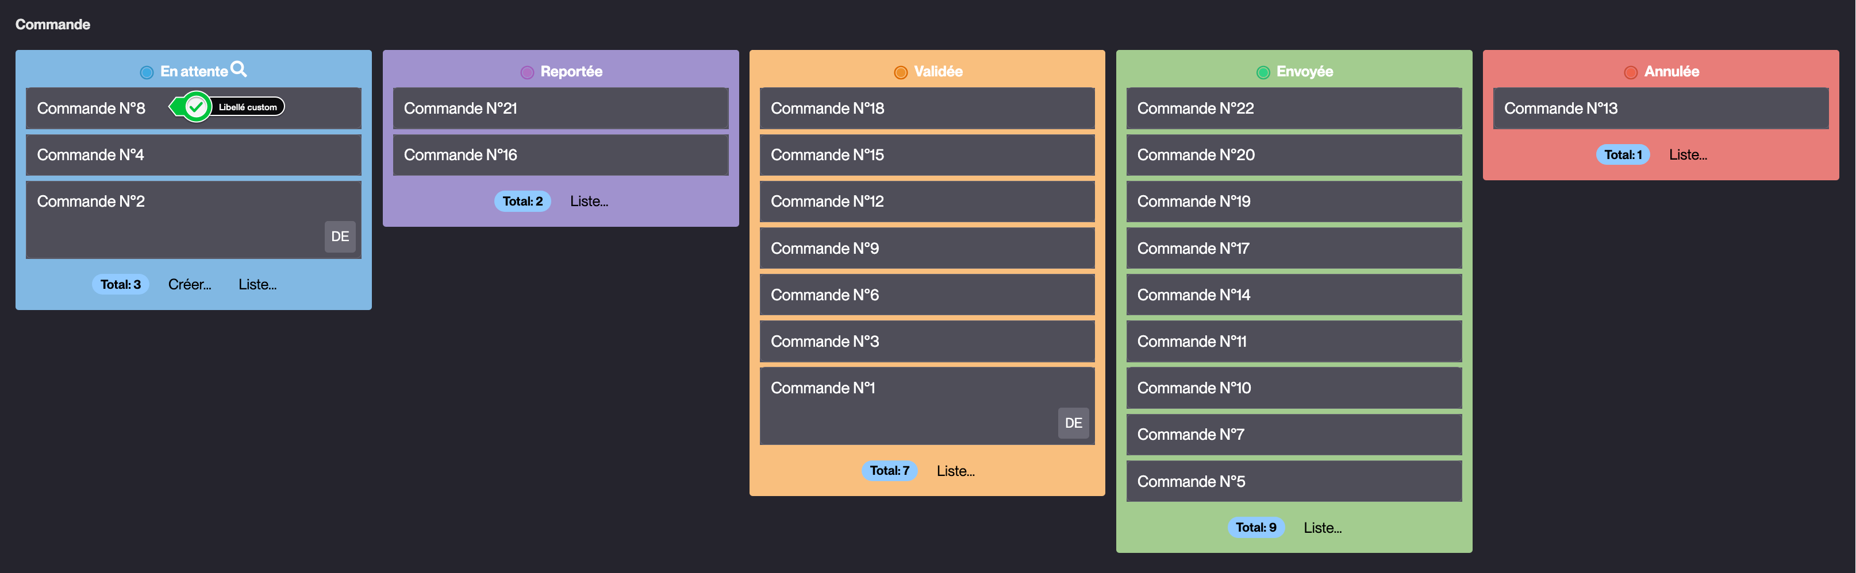The image size is (1856, 573).
Task: Click the DE avatar on Commande N°1
Action: 1074,423
